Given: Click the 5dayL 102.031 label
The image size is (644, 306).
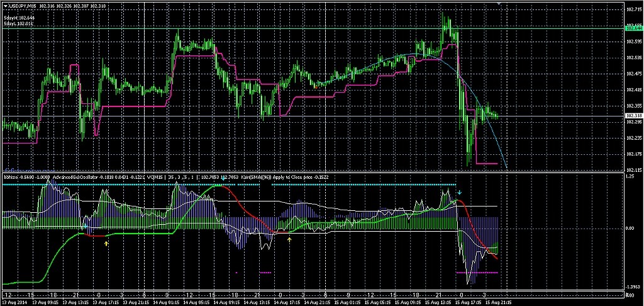Looking at the screenshot, I should [x=18, y=25].
